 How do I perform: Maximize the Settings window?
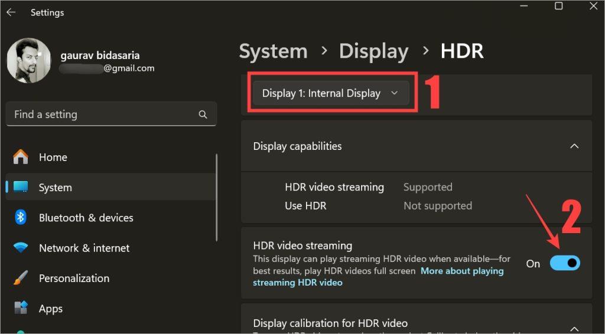pyautogui.click(x=558, y=6)
